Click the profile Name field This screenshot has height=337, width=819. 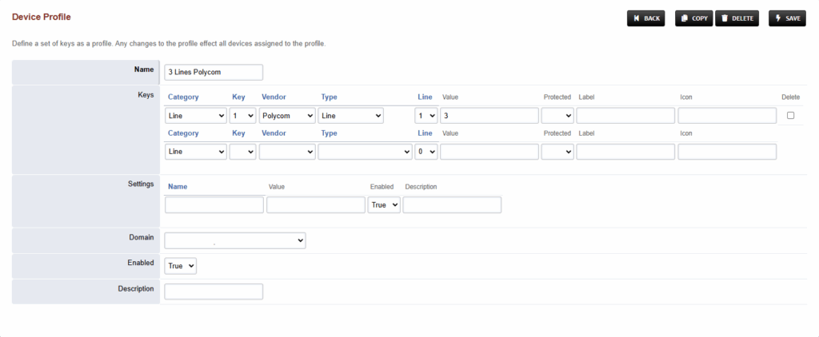[214, 73]
